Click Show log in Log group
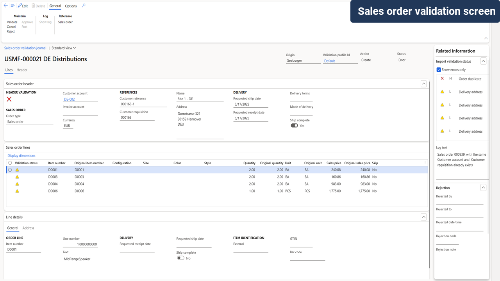 [45, 22]
